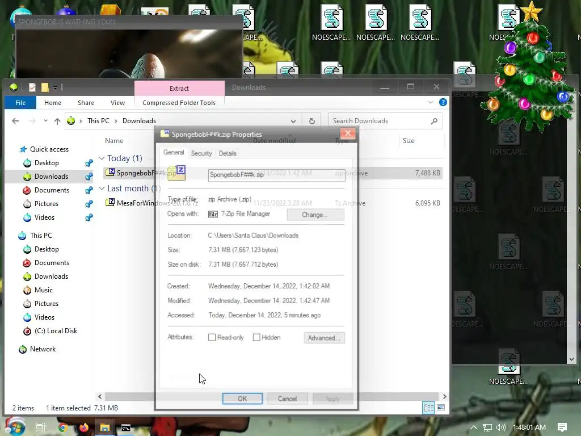Open Explorer help icon
This screenshot has height=436, width=581.
tap(443, 102)
